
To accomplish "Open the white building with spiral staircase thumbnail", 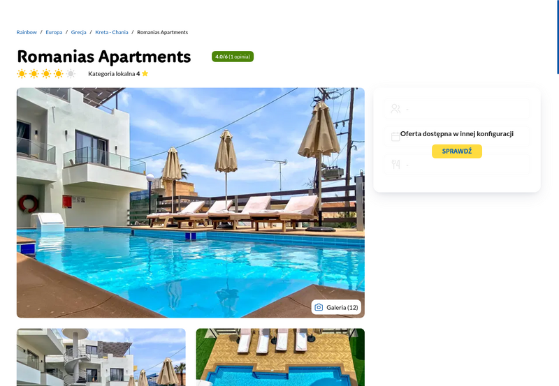I will (101, 357).
